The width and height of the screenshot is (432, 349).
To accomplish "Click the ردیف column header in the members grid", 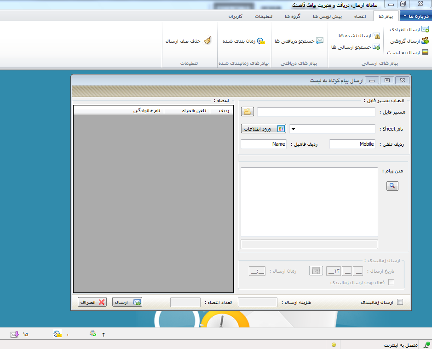I will click(223, 110).
